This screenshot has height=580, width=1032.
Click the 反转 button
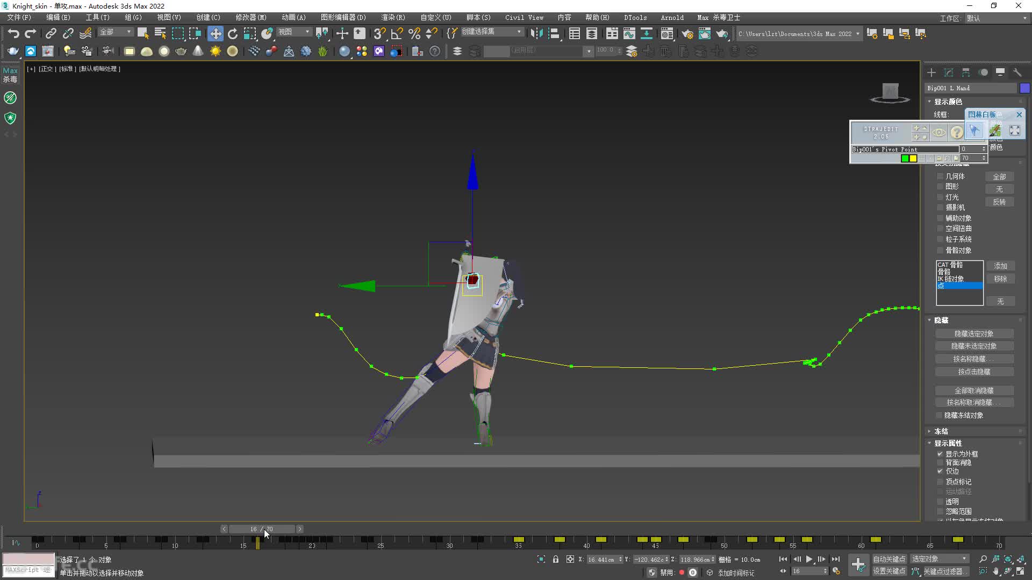[x=999, y=202]
